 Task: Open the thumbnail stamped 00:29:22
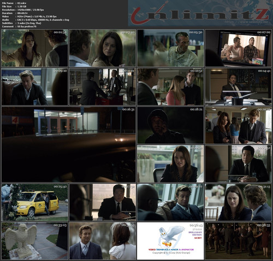click(170, 202)
